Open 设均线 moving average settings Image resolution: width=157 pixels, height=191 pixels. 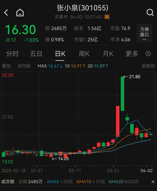pyautogui.click(x=24, y=66)
